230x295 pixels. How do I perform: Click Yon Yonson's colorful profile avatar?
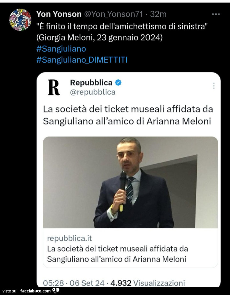click(20, 19)
